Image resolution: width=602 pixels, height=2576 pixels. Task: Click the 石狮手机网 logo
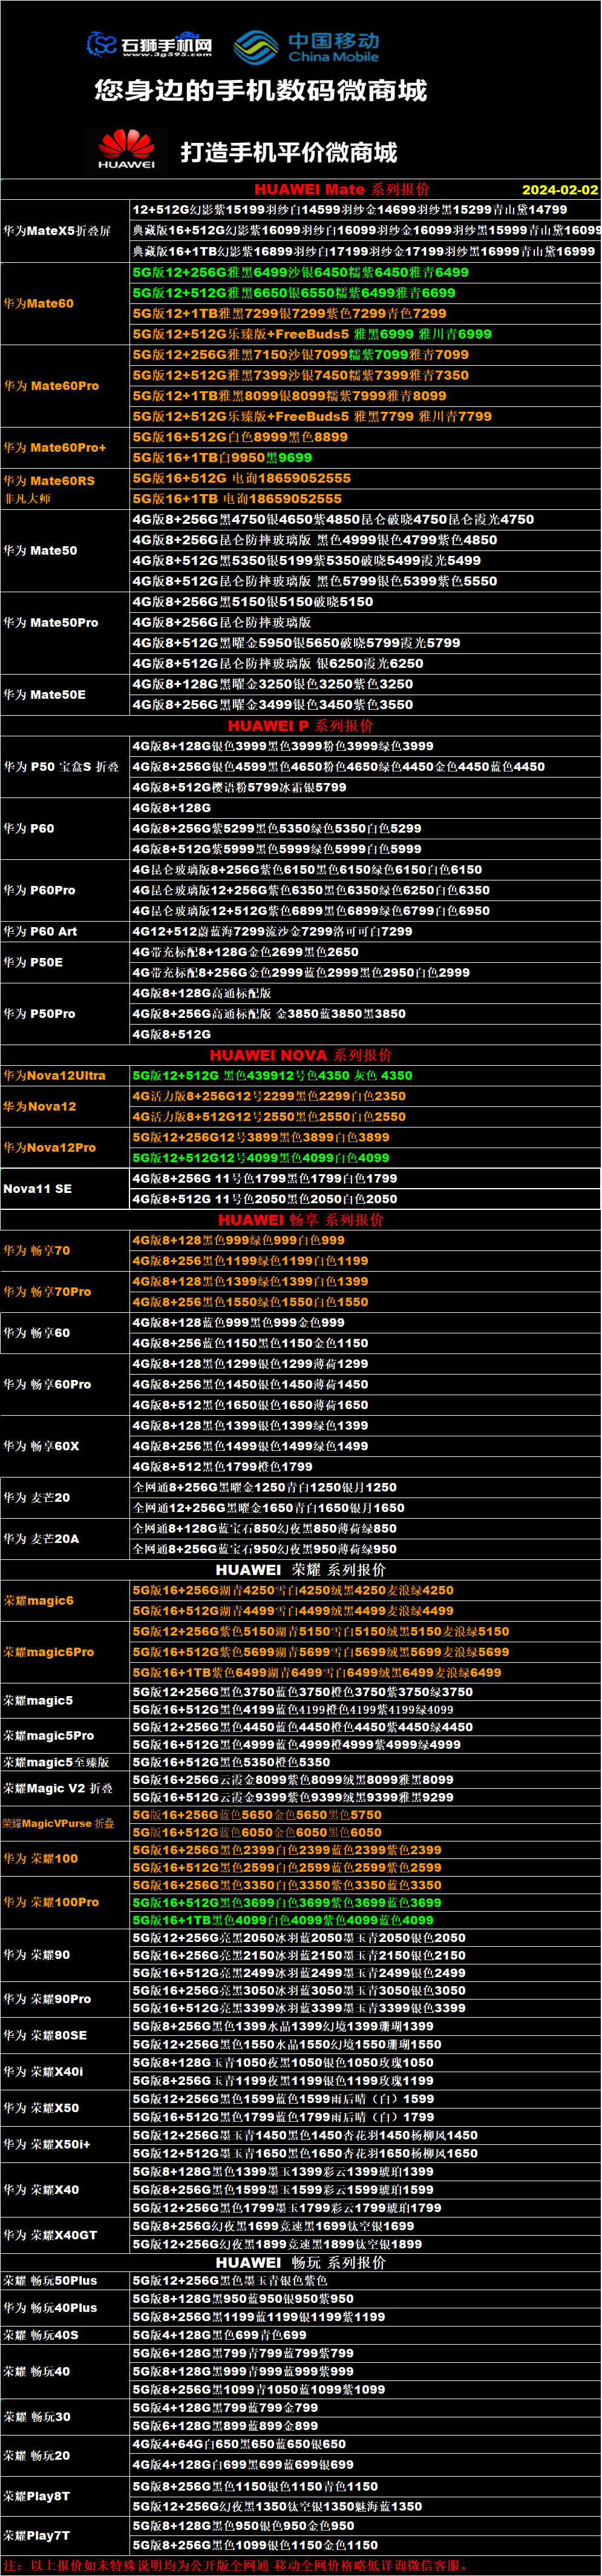[150, 45]
